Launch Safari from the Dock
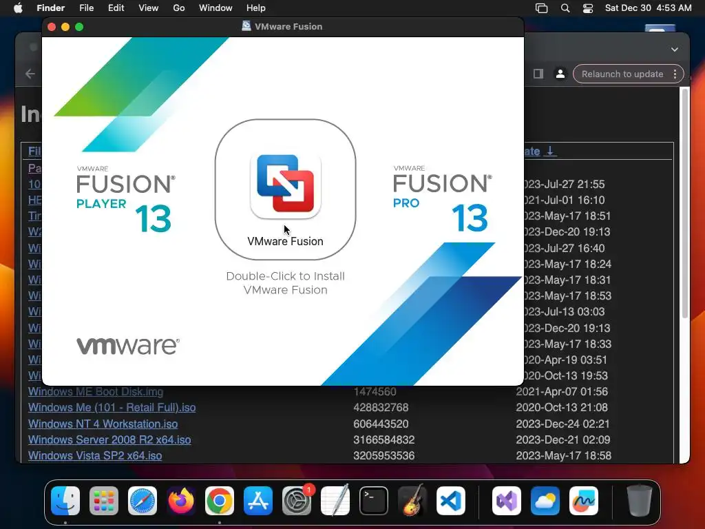Image resolution: width=705 pixels, height=529 pixels. click(x=143, y=501)
